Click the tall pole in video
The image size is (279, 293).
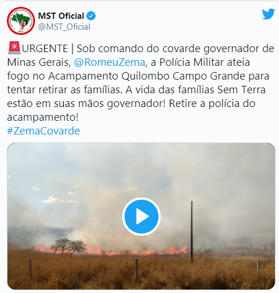tap(192, 232)
